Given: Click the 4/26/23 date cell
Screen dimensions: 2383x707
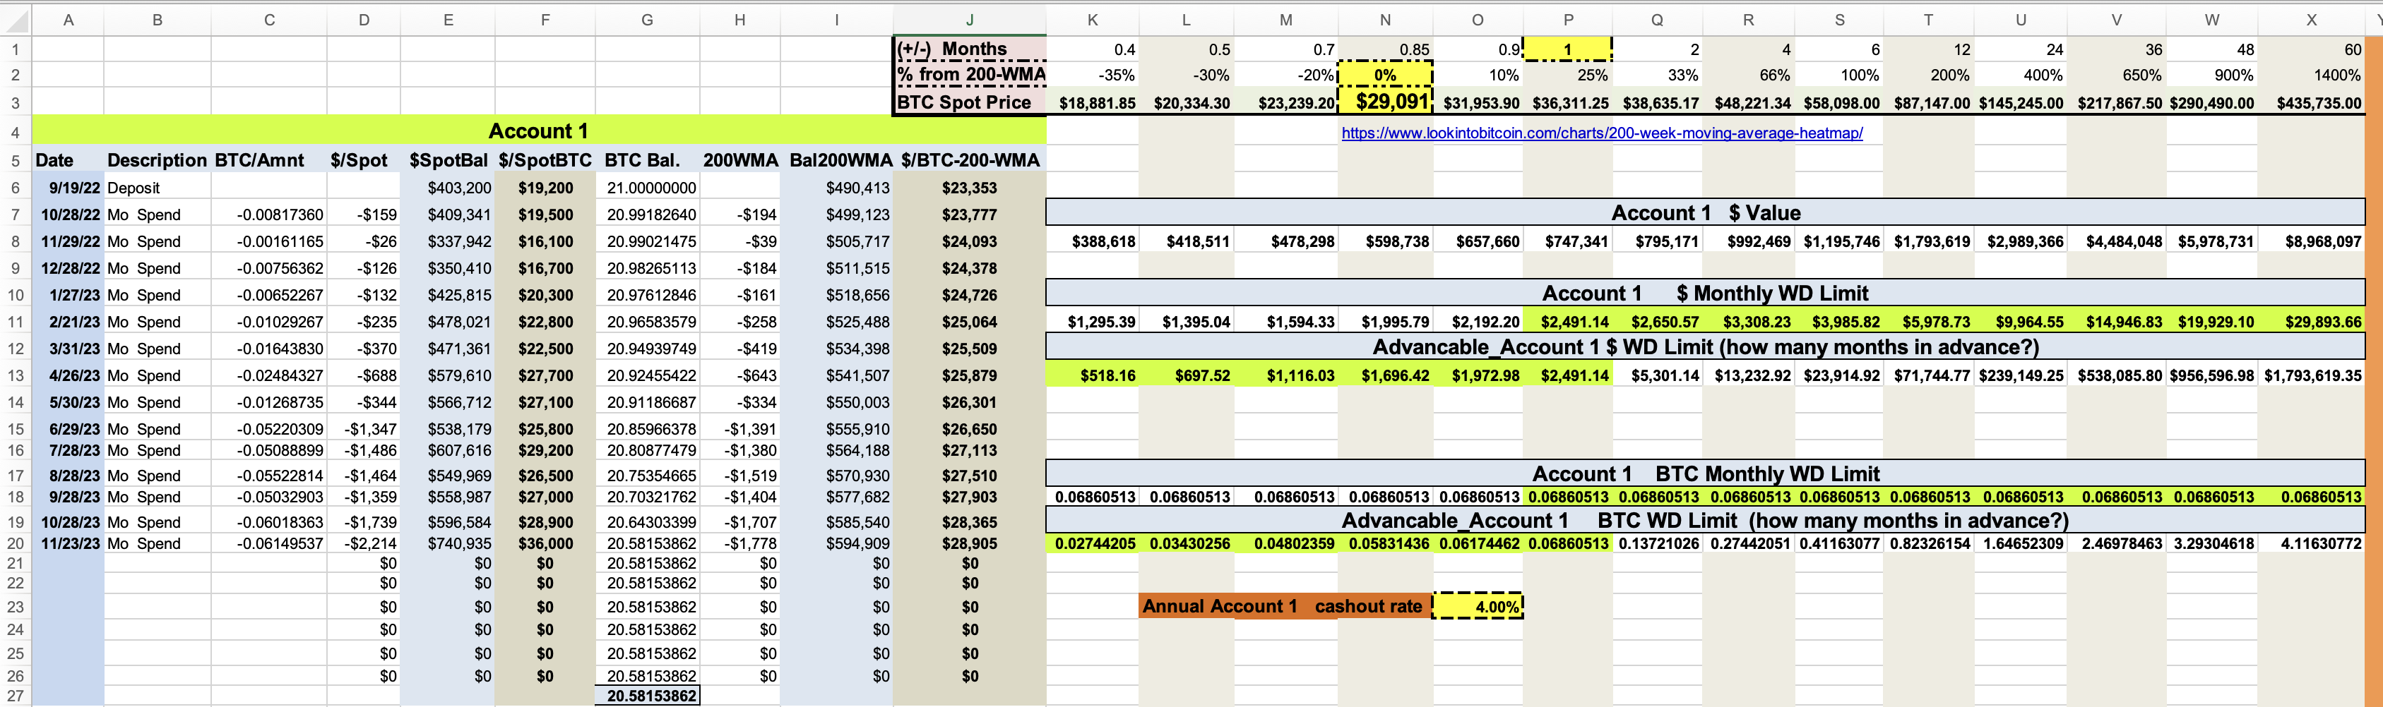Looking at the screenshot, I should (69, 375).
